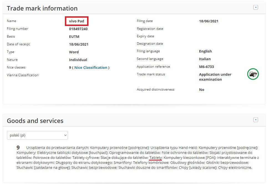Select the Acquired distinctiveness value No
The width and height of the screenshot is (269, 184).
tap(202, 90)
